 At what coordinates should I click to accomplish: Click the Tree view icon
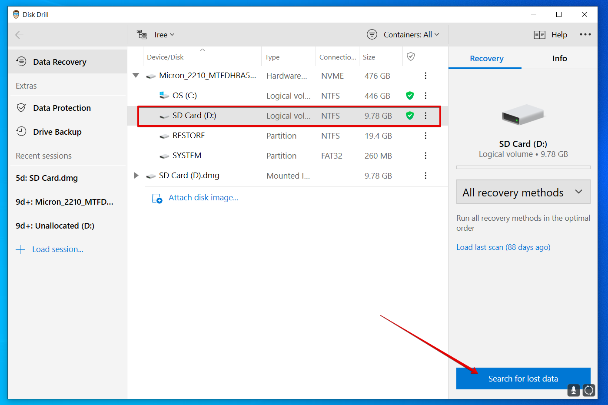coord(142,35)
